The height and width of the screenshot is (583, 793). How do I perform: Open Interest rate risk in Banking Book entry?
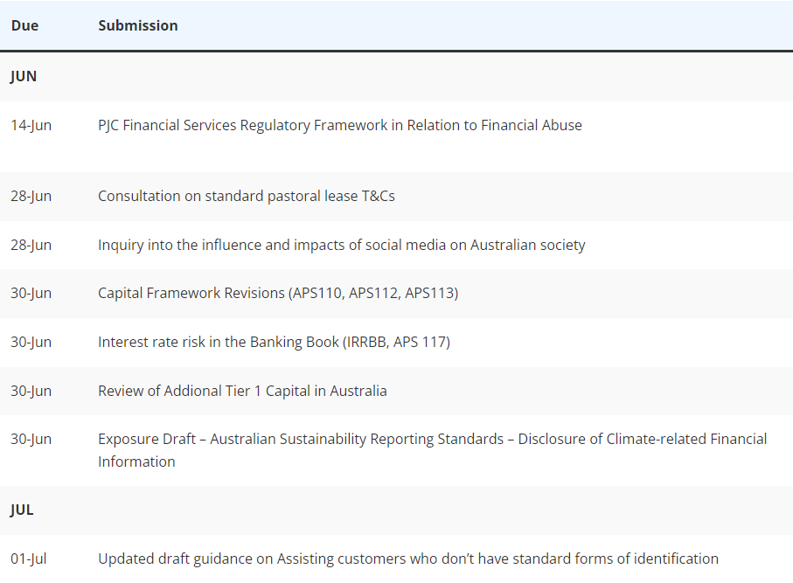click(275, 343)
